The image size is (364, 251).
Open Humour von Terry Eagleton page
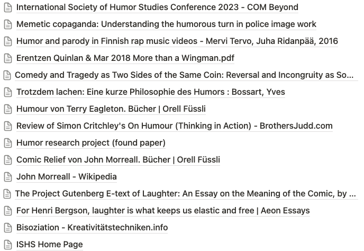pos(111,109)
